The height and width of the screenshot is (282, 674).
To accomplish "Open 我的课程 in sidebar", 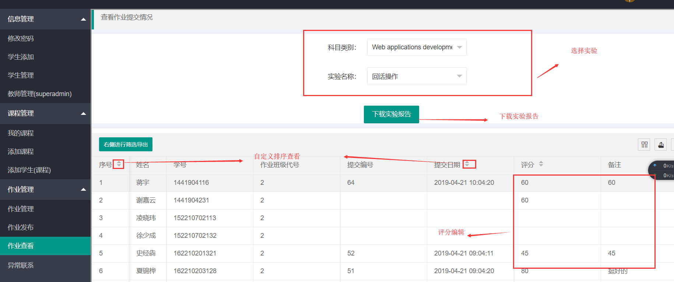I will coord(21,133).
